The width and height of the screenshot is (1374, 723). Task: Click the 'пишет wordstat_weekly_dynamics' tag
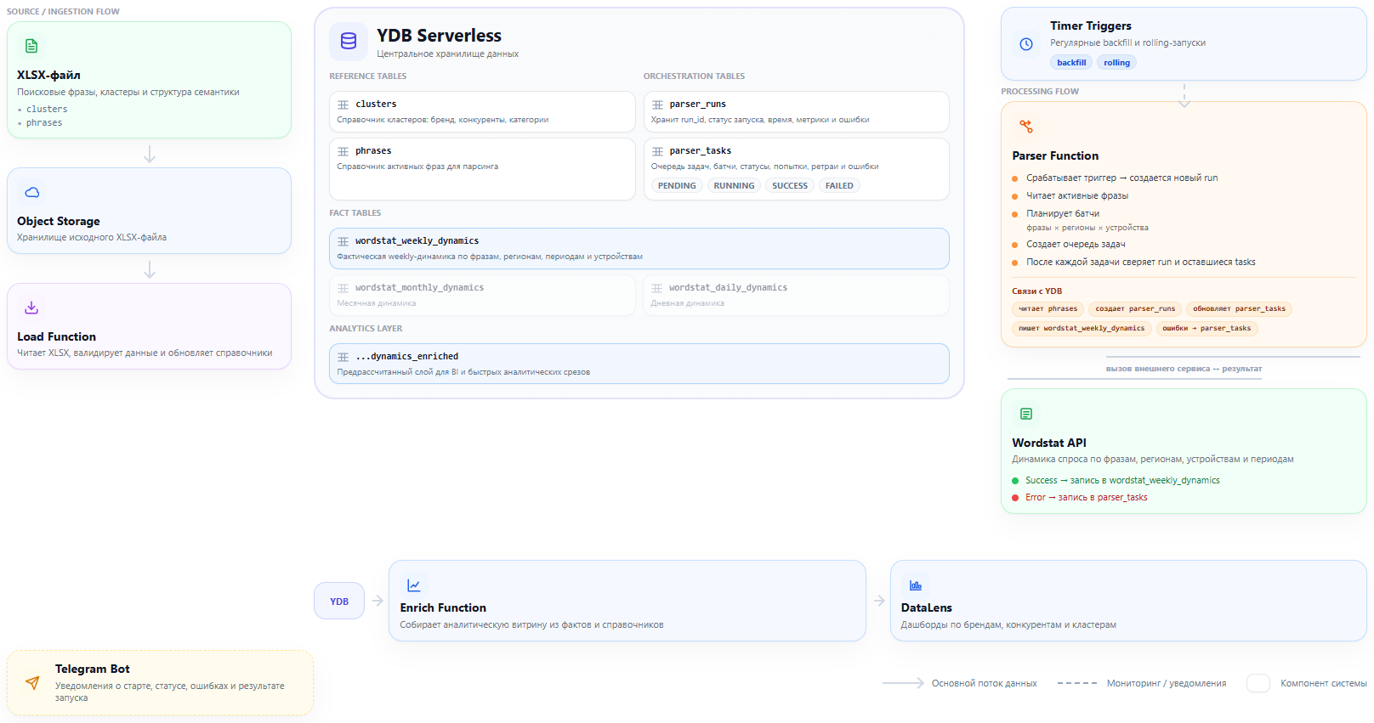tap(1082, 328)
